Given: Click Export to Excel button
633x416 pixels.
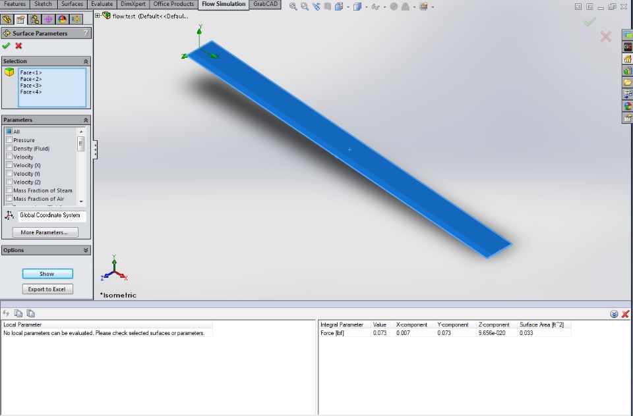Looking at the screenshot, I should point(47,289).
